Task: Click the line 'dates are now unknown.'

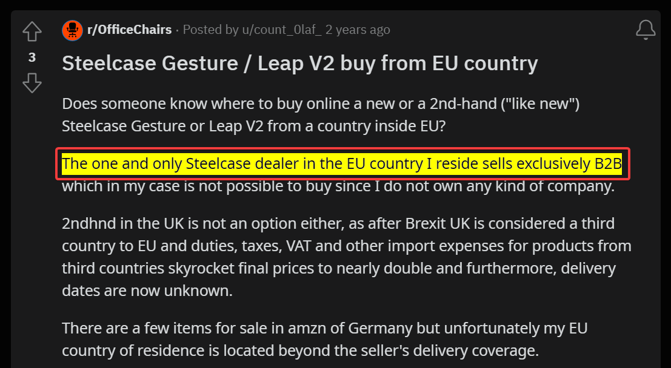Action: click(x=147, y=291)
